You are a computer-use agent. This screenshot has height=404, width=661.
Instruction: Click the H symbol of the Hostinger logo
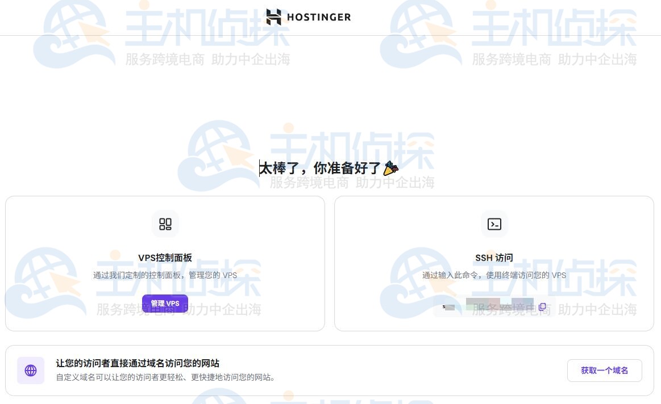click(273, 17)
